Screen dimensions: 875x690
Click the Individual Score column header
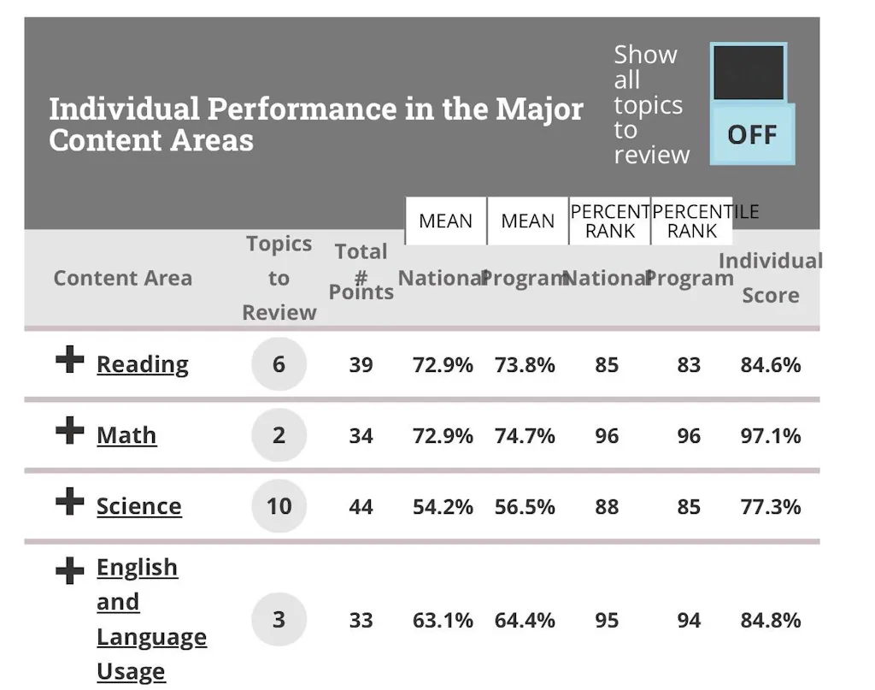[770, 278]
